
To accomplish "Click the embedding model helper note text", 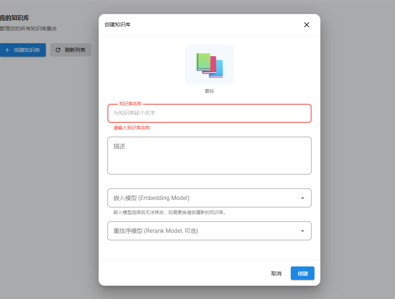I will (x=170, y=213).
